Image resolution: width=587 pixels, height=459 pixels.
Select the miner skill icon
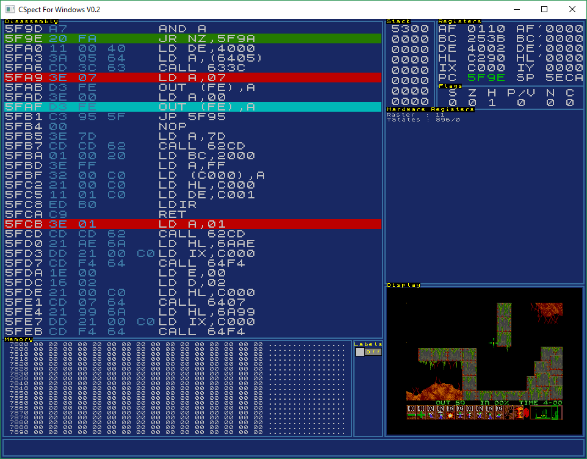click(489, 413)
